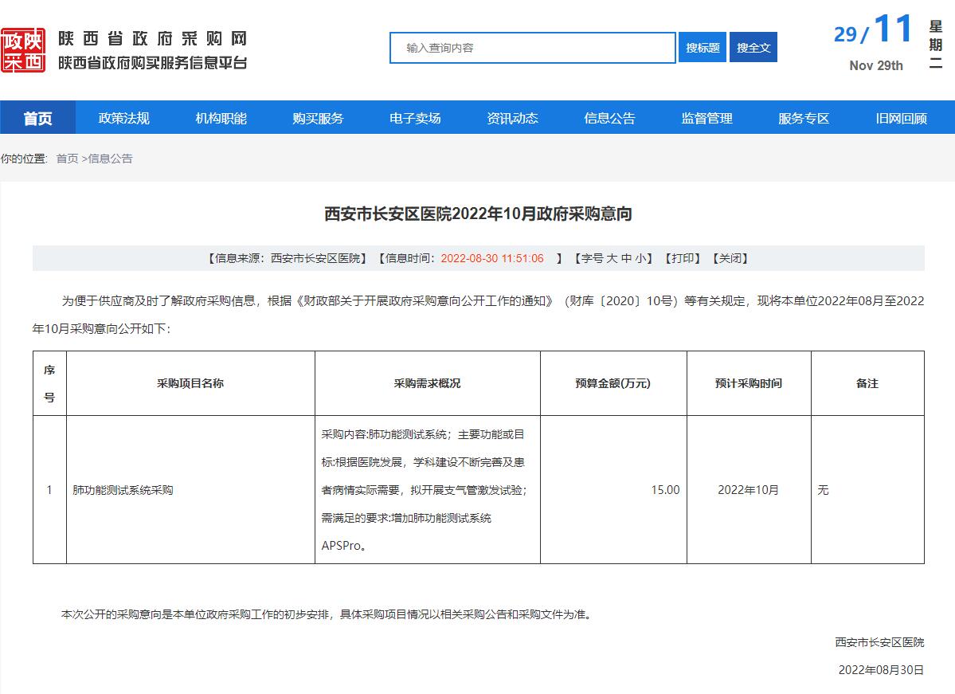Visit the 旧网回顾 navigation link
The image size is (955, 694).
pos(901,119)
